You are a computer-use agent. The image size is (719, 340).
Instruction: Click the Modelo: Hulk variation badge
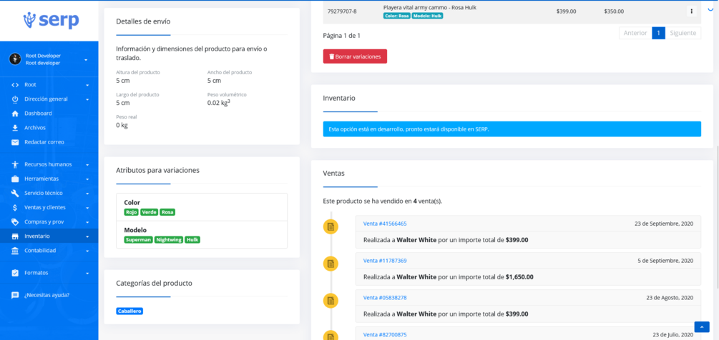tap(427, 16)
